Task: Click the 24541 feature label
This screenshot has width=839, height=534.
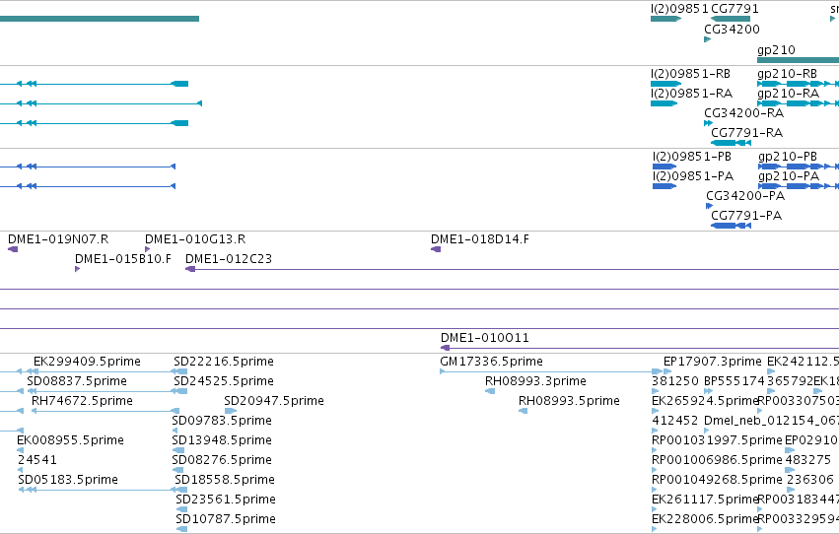Action: tap(37, 460)
